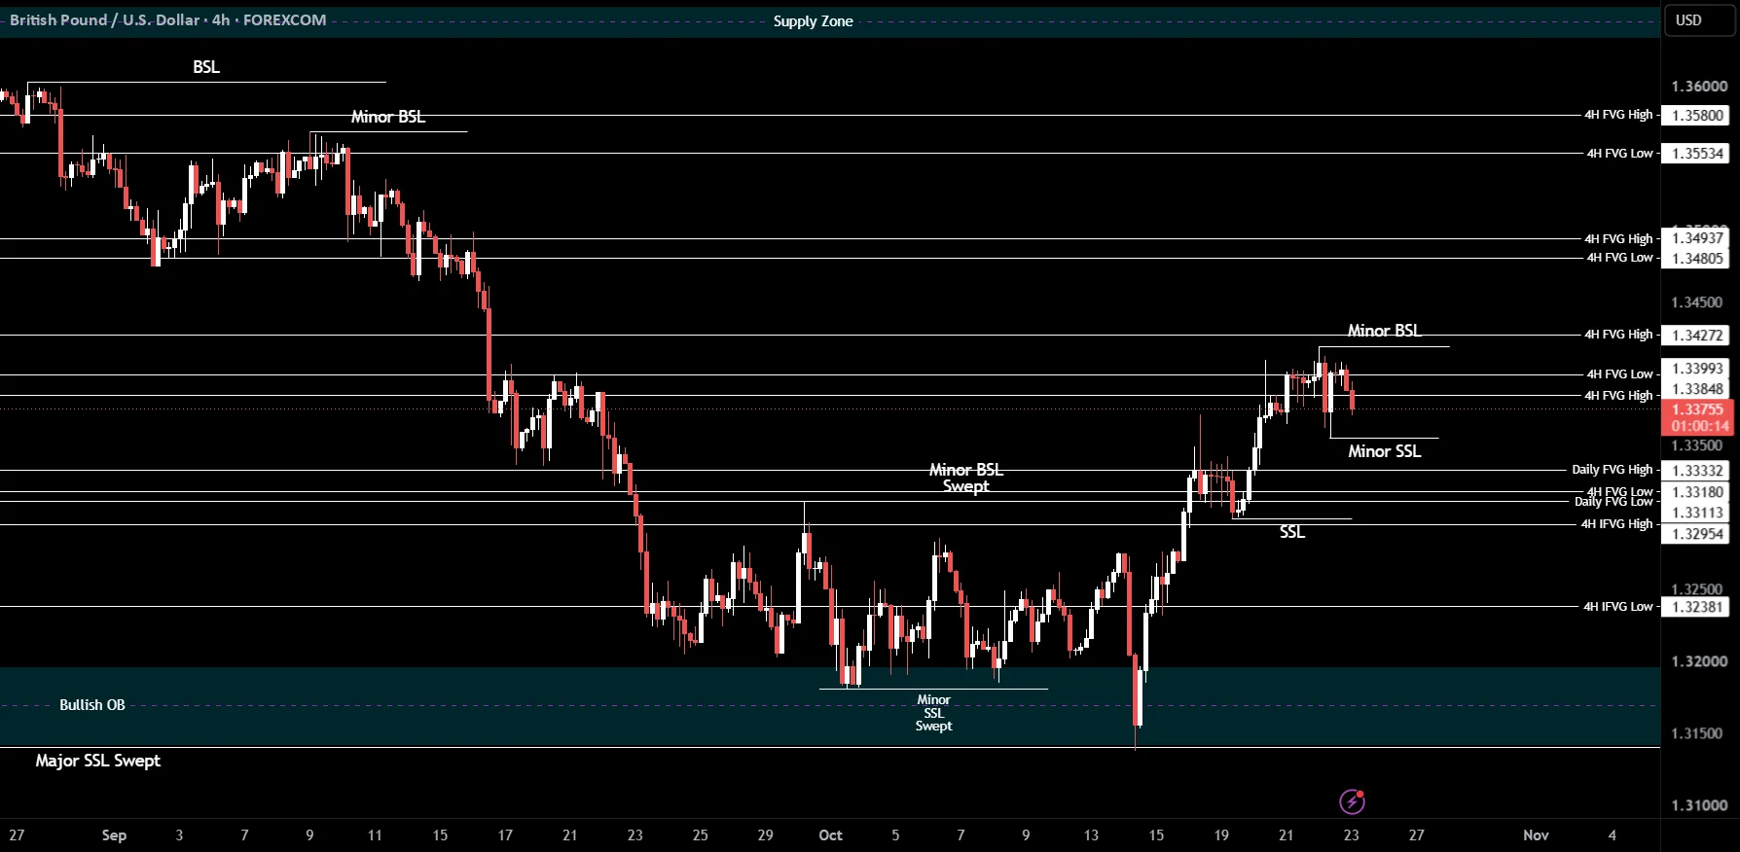Click the 1.33993 price tag
This screenshot has height=852, width=1740.
tap(1697, 369)
